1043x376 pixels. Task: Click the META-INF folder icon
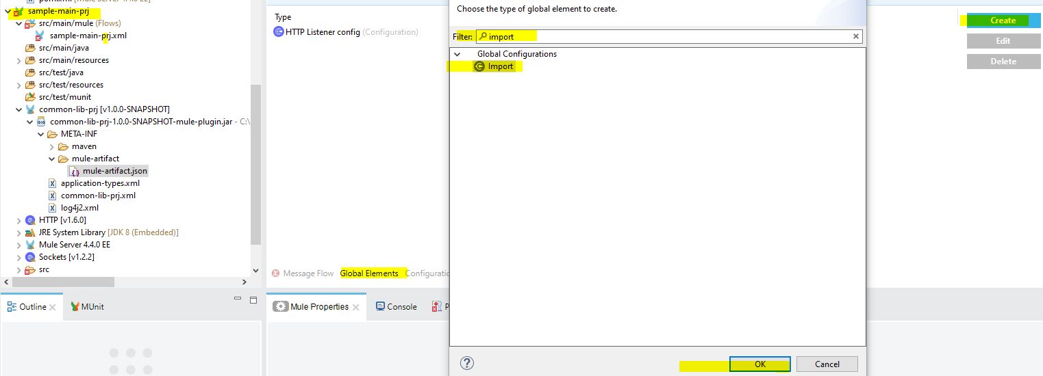(52, 134)
